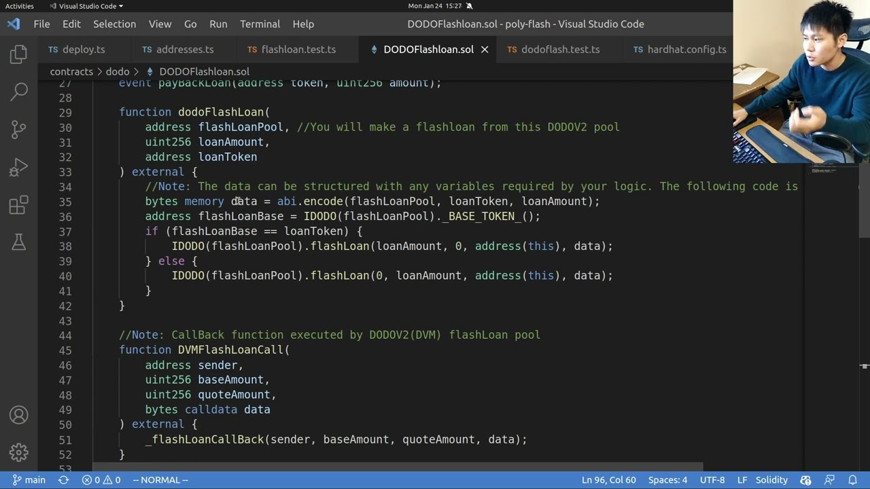Click _flashLoanCallBack on line 51

click(204, 439)
